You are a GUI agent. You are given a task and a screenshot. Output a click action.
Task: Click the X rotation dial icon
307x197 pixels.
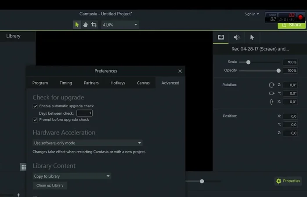coord(271,102)
